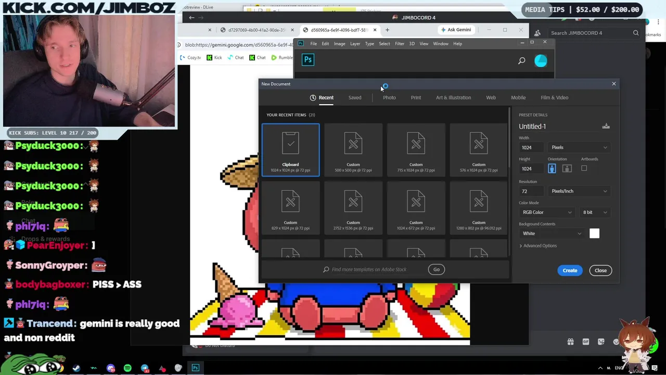Enable the Artboards checkbox
The height and width of the screenshot is (375, 666).
click(584, 168)
